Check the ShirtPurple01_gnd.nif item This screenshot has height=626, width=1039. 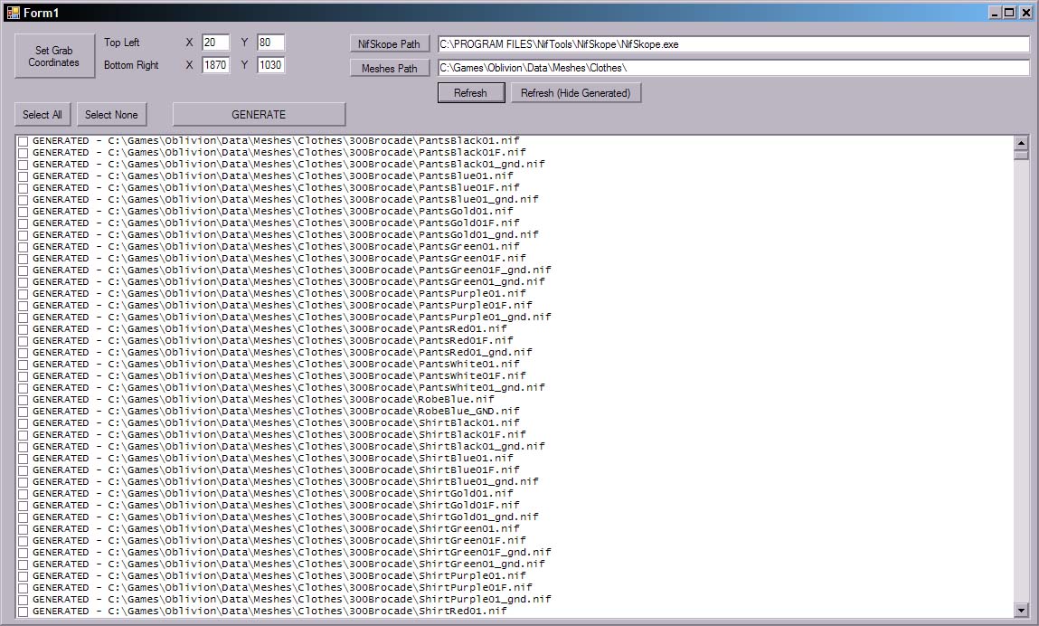click(x=24, y=600)
